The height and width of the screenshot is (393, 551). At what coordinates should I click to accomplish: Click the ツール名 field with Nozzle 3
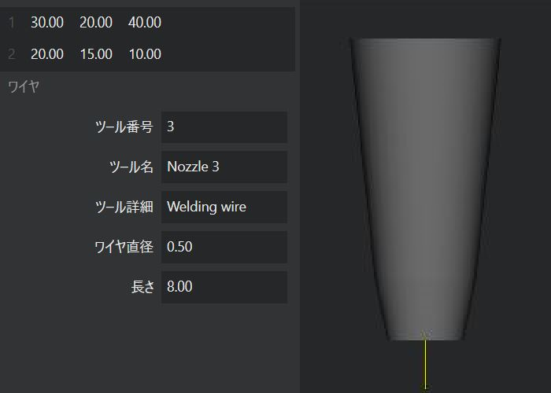[224, 167]
